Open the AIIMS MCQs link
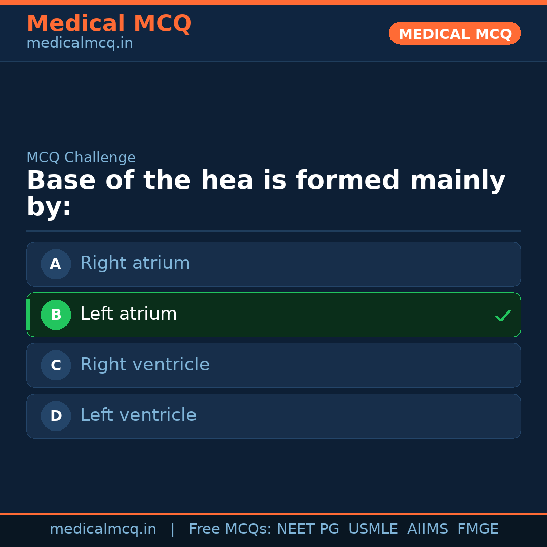 (428, 528)
